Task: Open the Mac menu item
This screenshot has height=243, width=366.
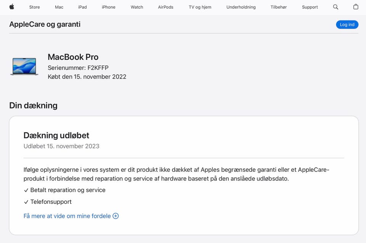Action: point(59,7)
